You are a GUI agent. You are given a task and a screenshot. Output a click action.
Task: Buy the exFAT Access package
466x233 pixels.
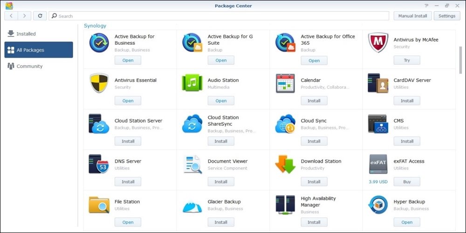407,182
